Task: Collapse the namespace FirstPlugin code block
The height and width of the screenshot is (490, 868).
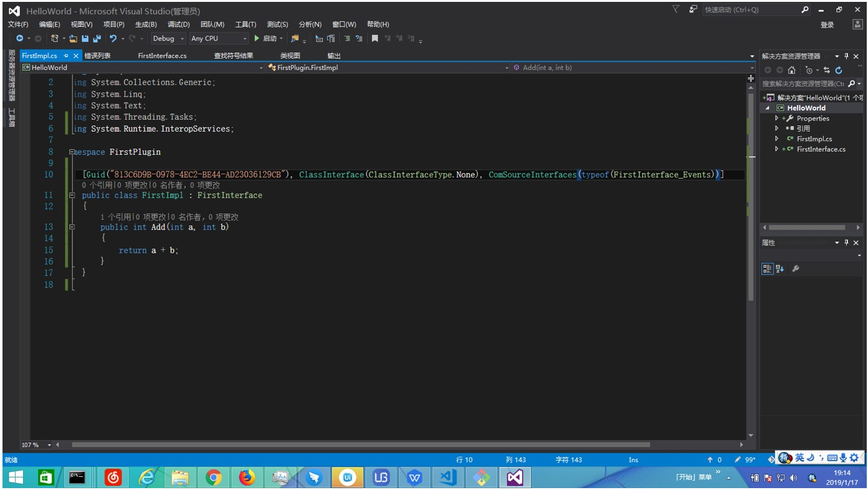Action: [72, 152]
